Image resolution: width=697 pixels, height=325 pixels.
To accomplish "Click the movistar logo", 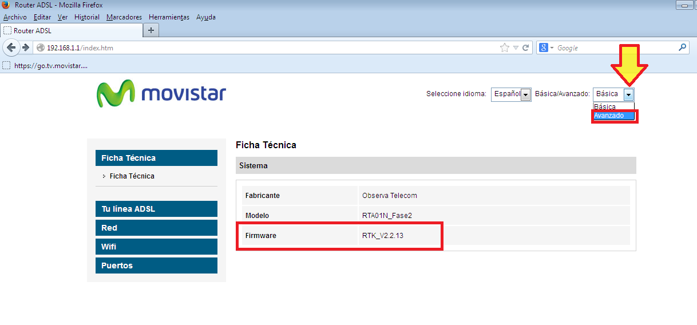I will coord(161,93).
